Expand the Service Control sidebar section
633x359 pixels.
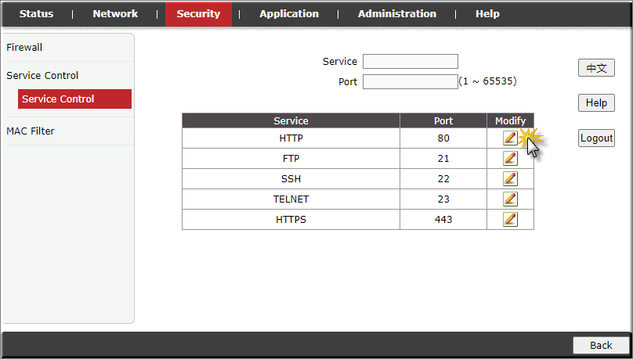[x=42, y=76]
